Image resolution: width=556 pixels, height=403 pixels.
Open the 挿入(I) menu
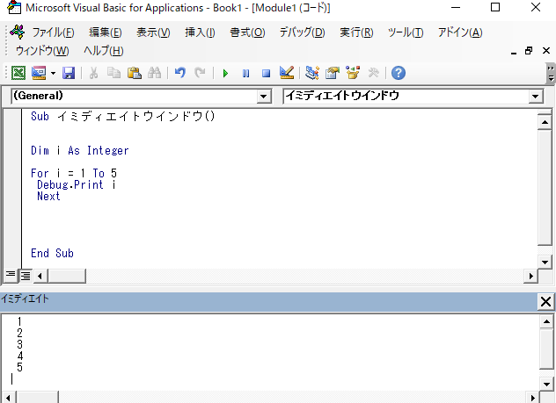200,32
